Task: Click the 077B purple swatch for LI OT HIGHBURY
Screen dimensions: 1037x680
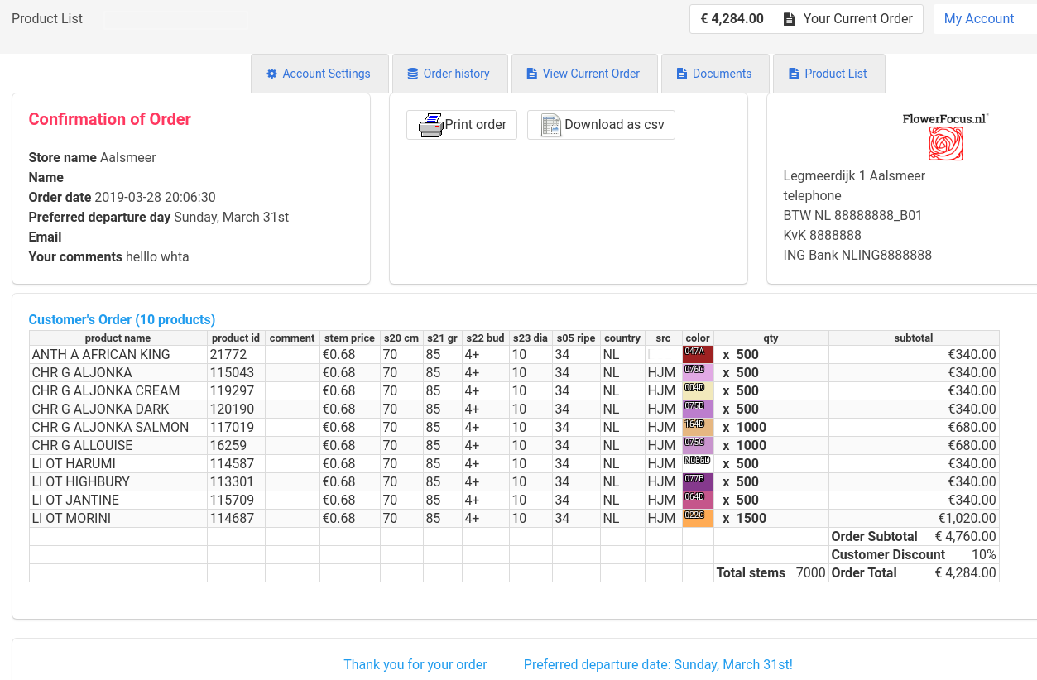Action: click(x=698, y=481)
